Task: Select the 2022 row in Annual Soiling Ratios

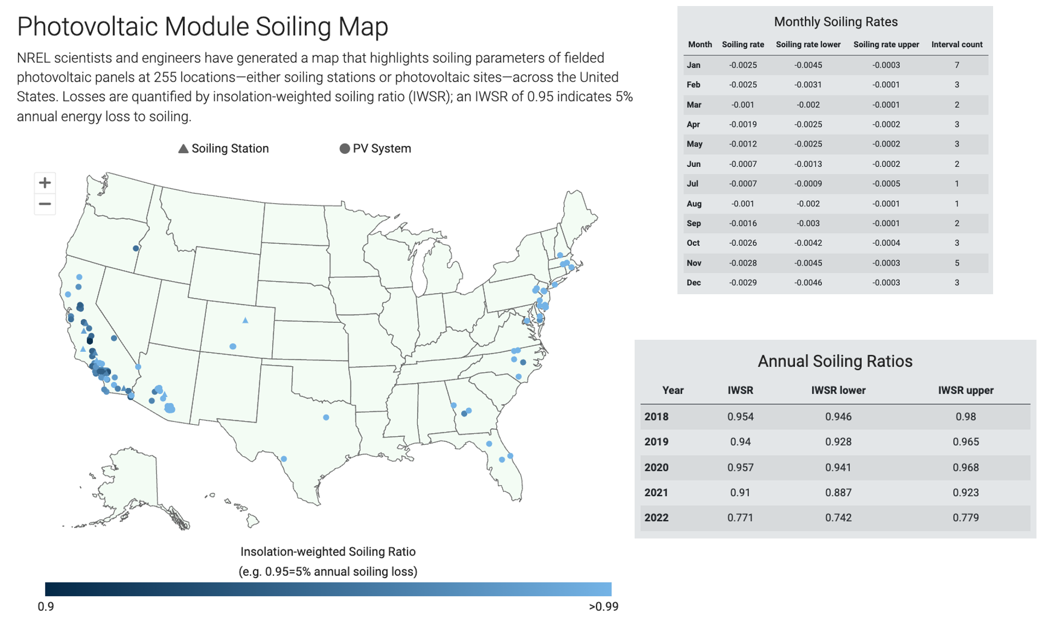Action: coord(834,518)
